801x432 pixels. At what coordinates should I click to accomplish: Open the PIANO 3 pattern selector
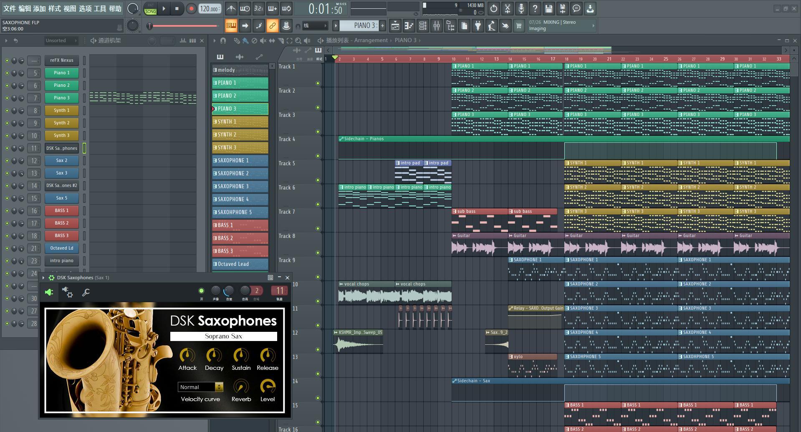[x=360, y=26]
